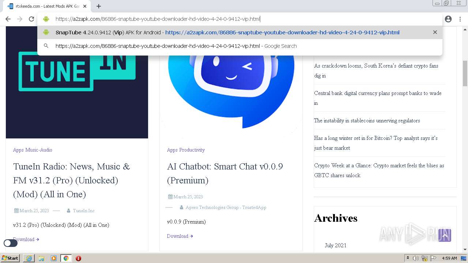
Task: Open the Action Center flag icon
Action: [433, 258]
